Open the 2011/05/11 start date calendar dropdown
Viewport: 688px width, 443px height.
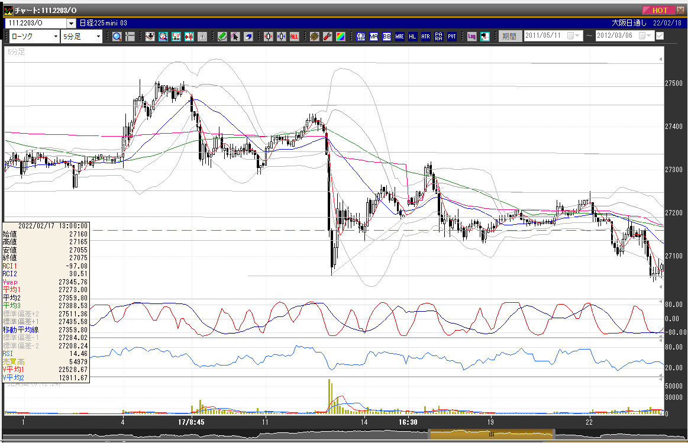(x=573, y=35)
